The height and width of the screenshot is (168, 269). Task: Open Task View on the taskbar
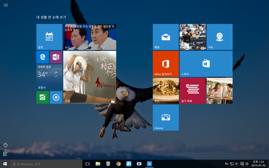tap(88, 164)
